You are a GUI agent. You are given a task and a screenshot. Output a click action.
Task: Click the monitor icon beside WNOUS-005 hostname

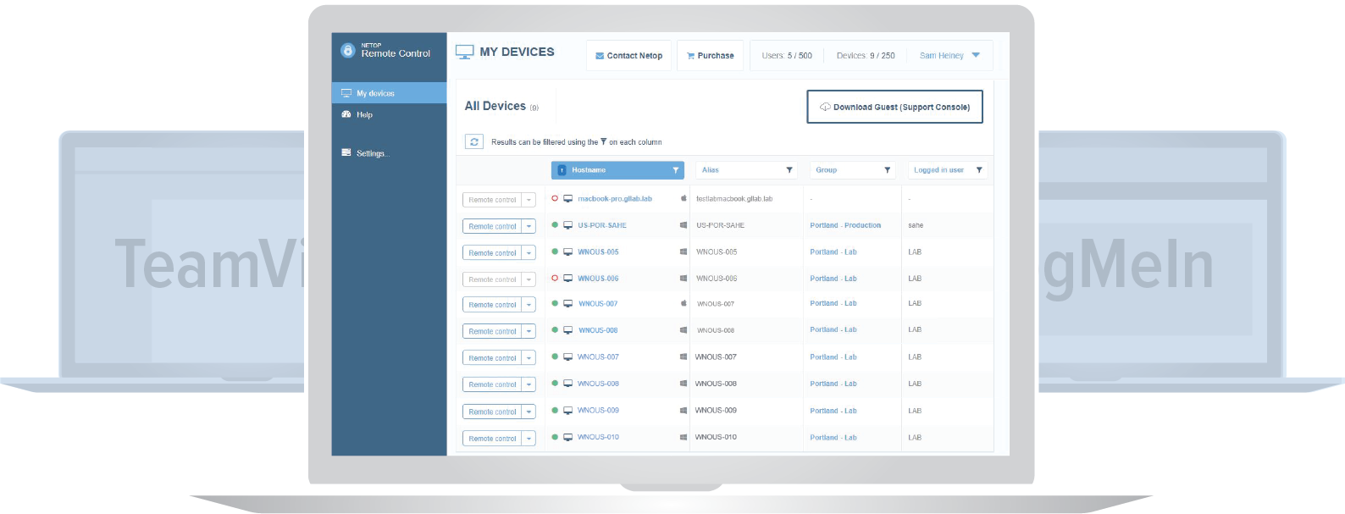(x=568, y=251)
